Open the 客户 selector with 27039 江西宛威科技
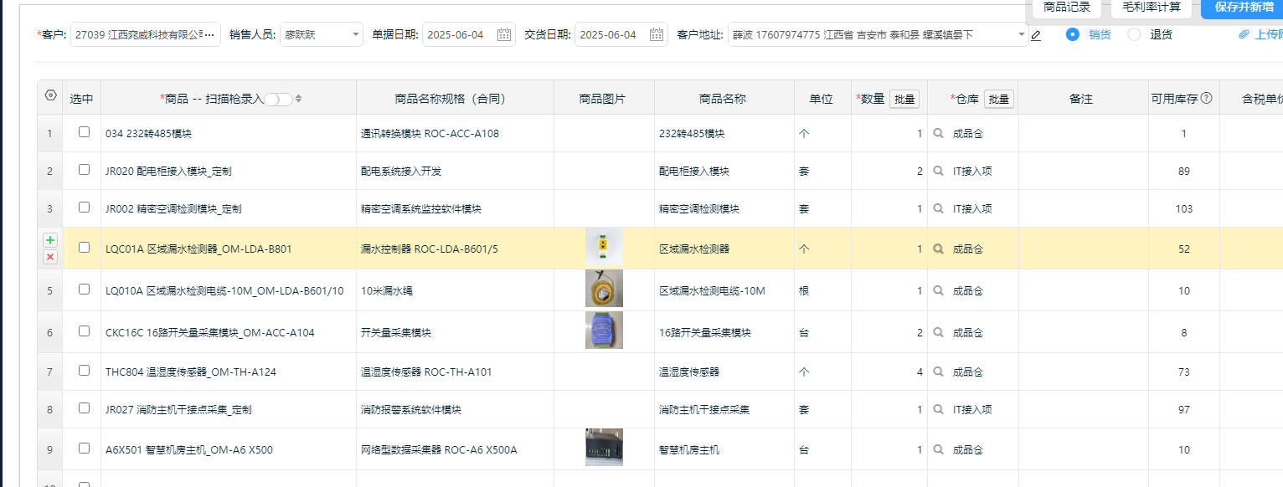Image resolution: width=1283 pixels, height=487 pixels. click(x=146, y=34)
